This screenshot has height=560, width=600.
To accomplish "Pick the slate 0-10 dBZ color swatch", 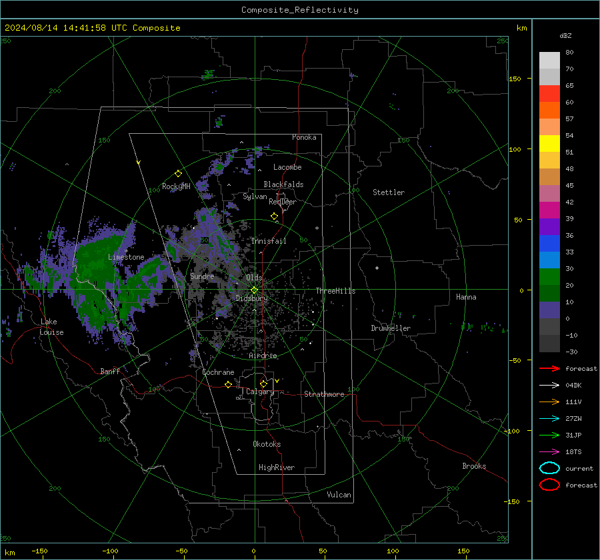I will (549, 310).
